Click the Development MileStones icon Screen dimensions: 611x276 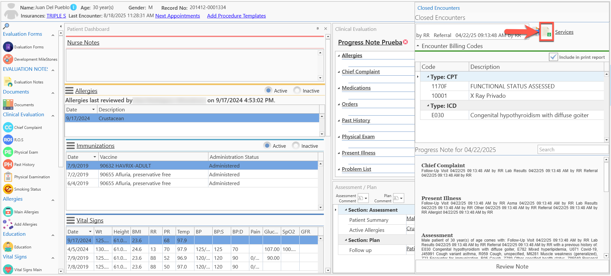tap(8, 59)
